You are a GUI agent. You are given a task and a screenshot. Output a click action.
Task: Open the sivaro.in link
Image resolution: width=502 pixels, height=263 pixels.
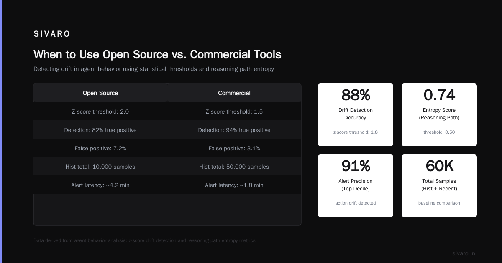(464, 253)
